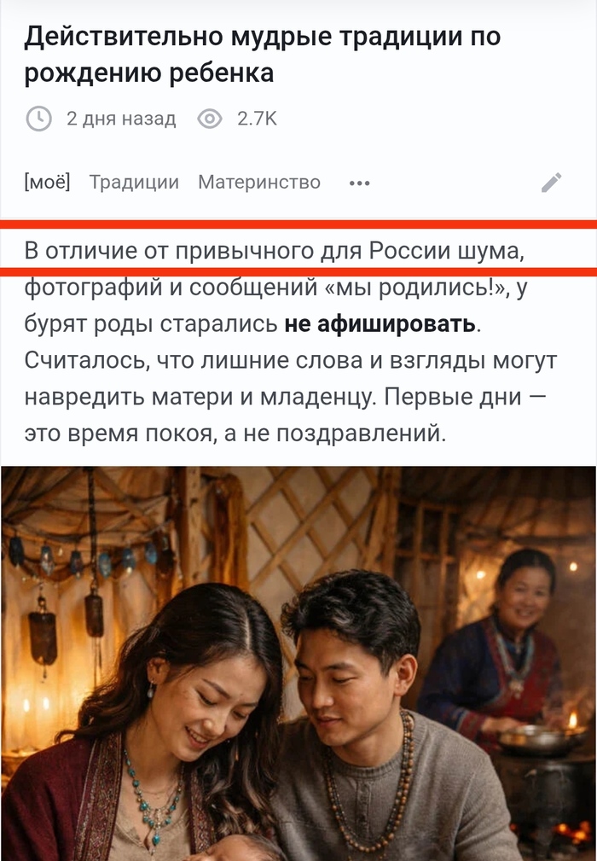
Task: Click the highlighted line 'В отличие от привычного'
Action: tap(275, 251)
